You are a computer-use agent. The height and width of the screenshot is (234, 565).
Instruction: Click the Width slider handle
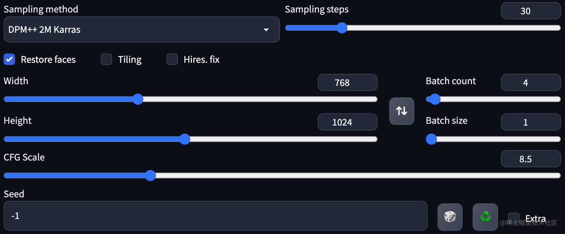(138, 99)
